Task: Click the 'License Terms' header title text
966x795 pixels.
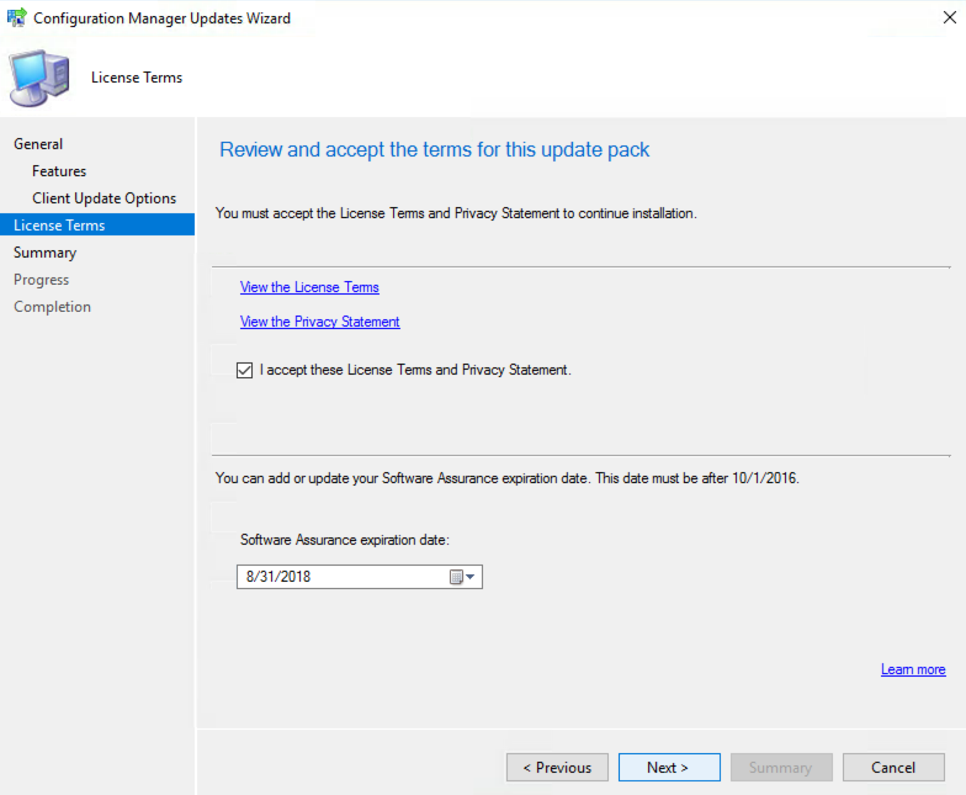Action: 137,78
